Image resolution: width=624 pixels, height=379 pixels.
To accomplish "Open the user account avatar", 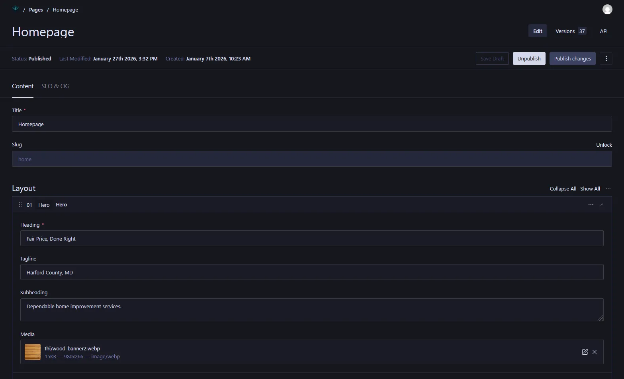I will click(607, 10).
